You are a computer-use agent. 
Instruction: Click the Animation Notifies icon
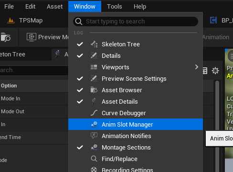pyautogui.click(x=94, y=136)
